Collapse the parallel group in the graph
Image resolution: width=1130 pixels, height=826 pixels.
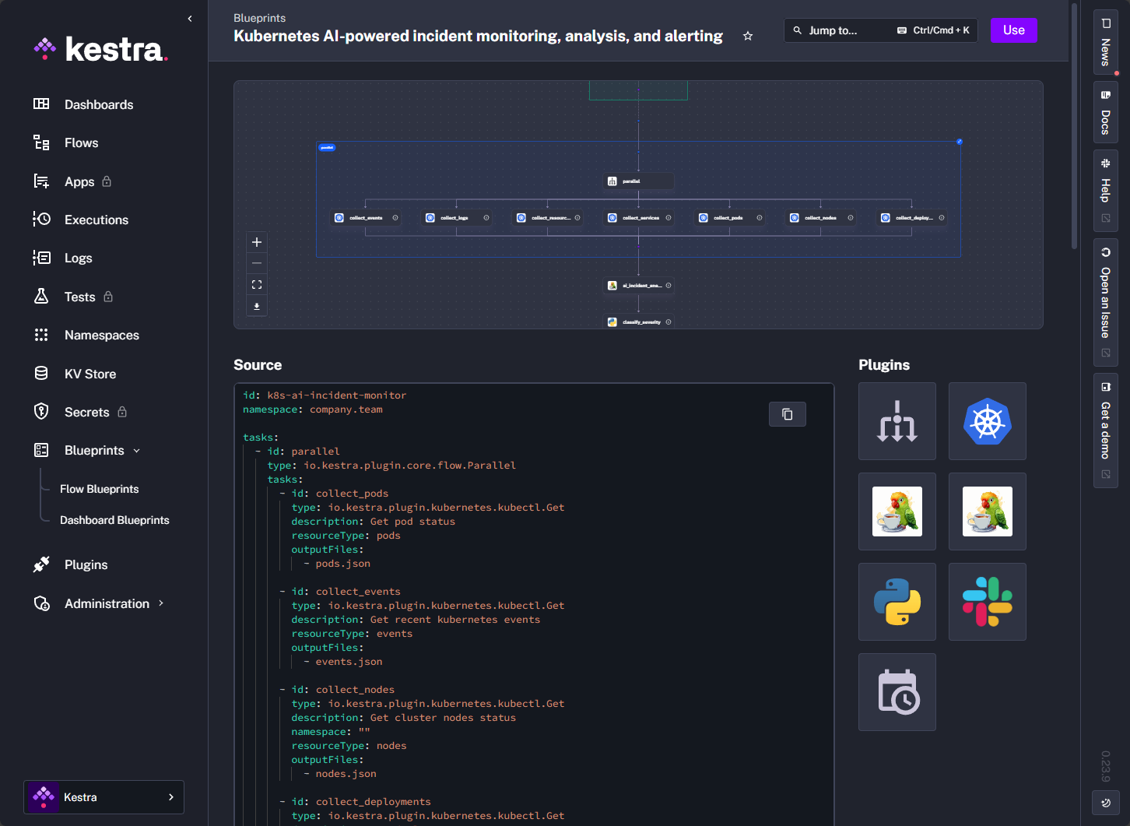(x=960, y=142)
